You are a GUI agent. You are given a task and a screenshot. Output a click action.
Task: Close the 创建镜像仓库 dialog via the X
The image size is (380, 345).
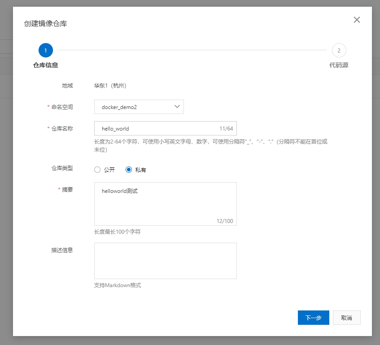pos(357,20)
